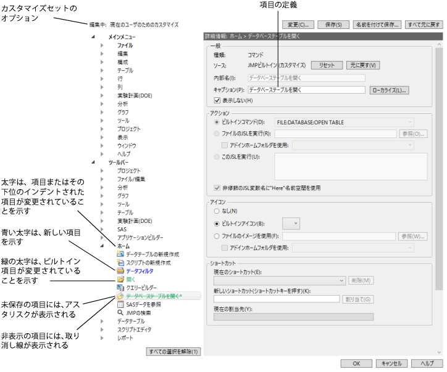Click the 新しいショートカット input field
447x372 pixels.
277,299
